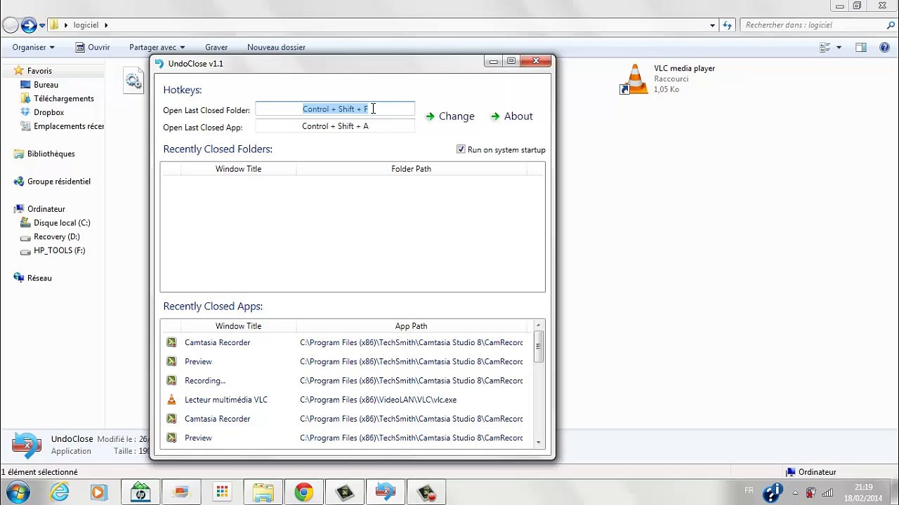This screenshot has width=899, height=505.
Task: Select the Lecteur multimédia VLC row title
Action: (226, 400)
